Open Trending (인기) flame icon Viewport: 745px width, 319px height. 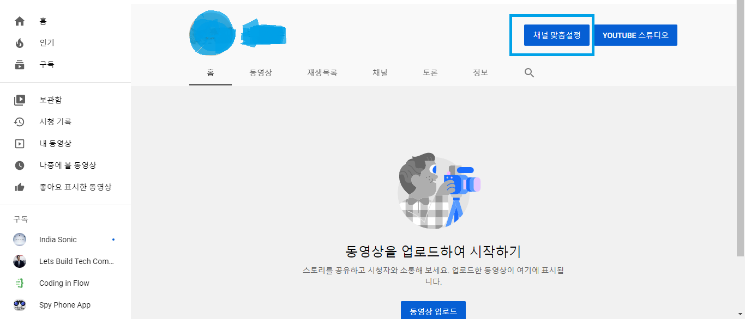(x=20, y=43)
